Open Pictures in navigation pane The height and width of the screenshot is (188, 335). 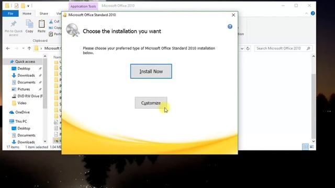pos(24,89)
